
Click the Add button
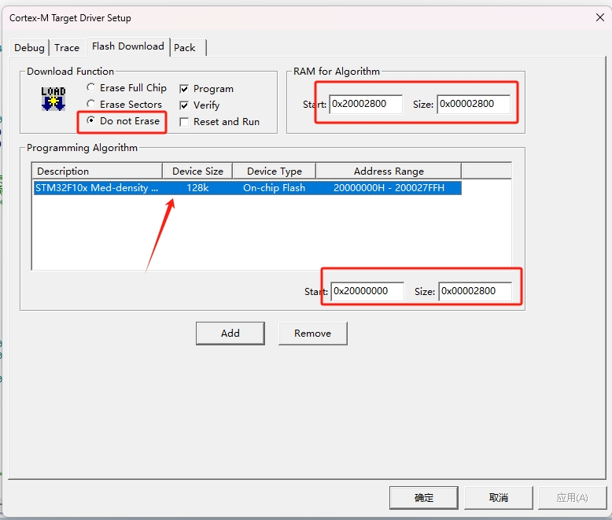[x=230, y=334]
